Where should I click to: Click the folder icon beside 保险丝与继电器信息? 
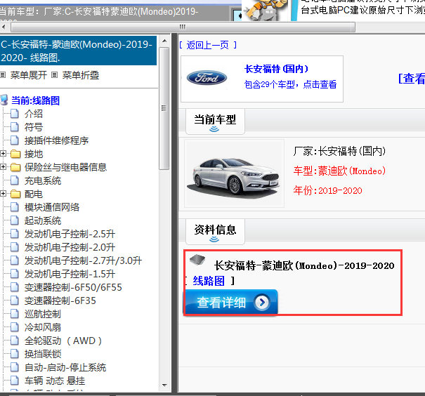tap(15, 167)
